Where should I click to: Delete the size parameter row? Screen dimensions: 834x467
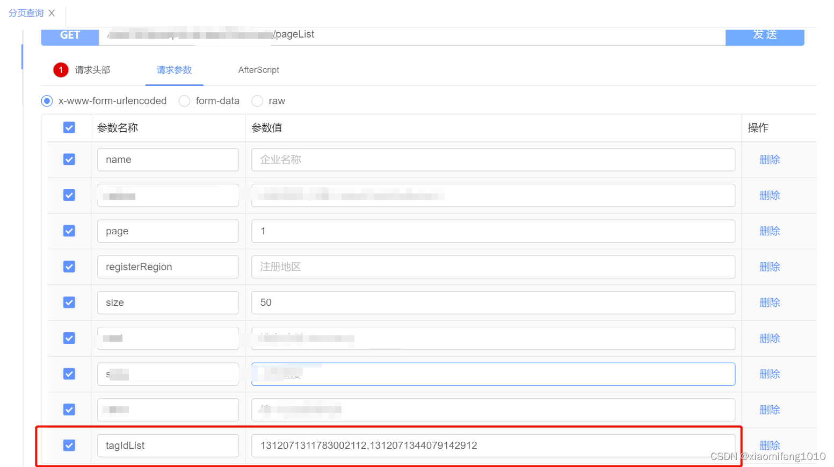point(770,302)
